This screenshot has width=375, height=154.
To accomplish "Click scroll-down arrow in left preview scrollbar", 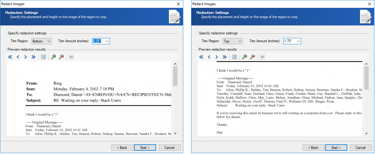I will 175,134.
